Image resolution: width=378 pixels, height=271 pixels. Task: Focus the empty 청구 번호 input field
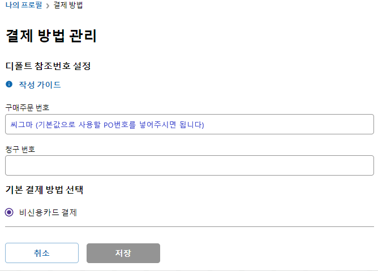click(189, 165)
